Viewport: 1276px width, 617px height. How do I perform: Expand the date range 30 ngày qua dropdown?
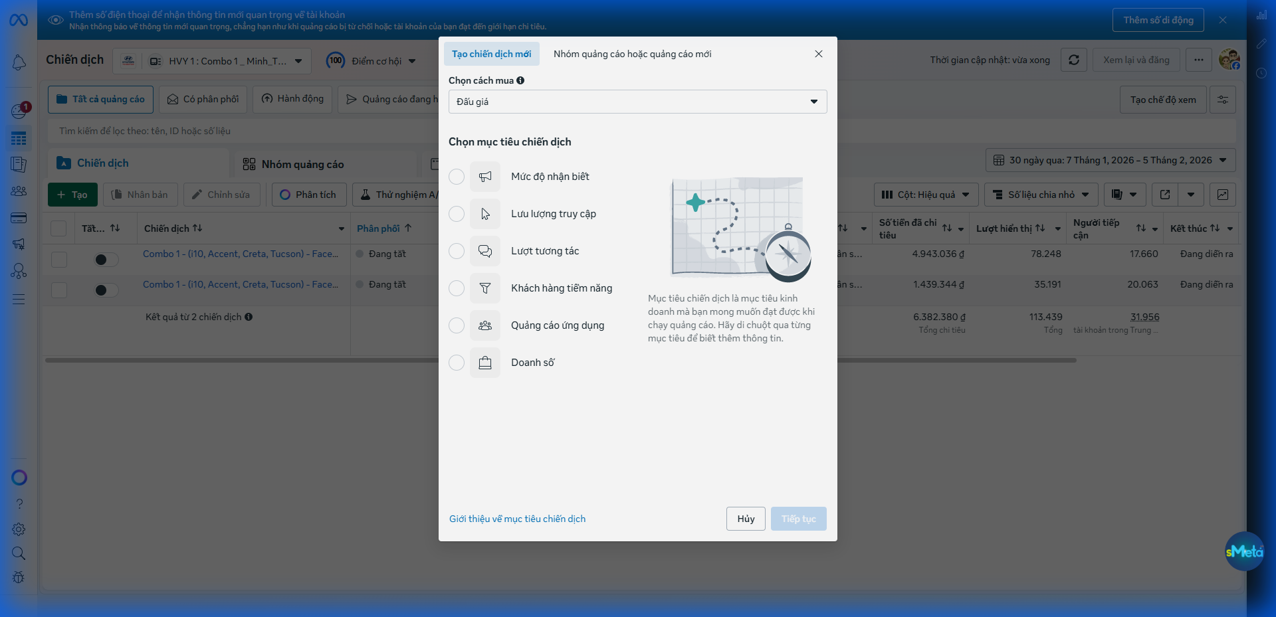click(1110, 160)
